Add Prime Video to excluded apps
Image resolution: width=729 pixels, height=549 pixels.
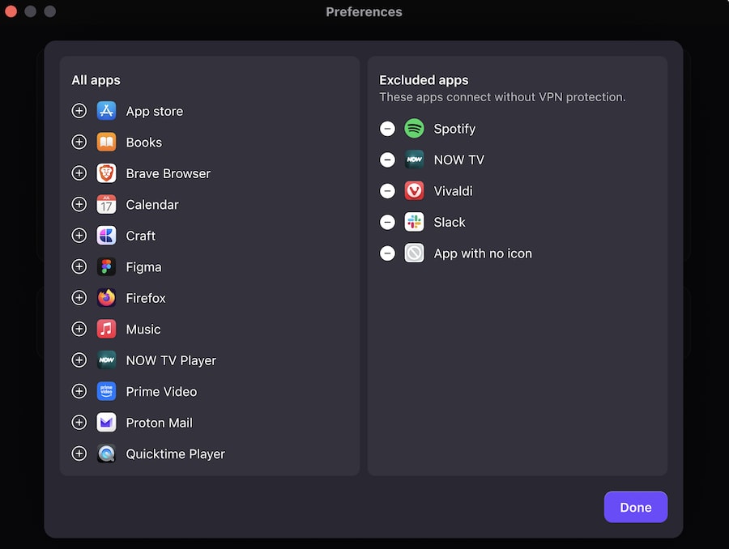click(x=79, y=391)
